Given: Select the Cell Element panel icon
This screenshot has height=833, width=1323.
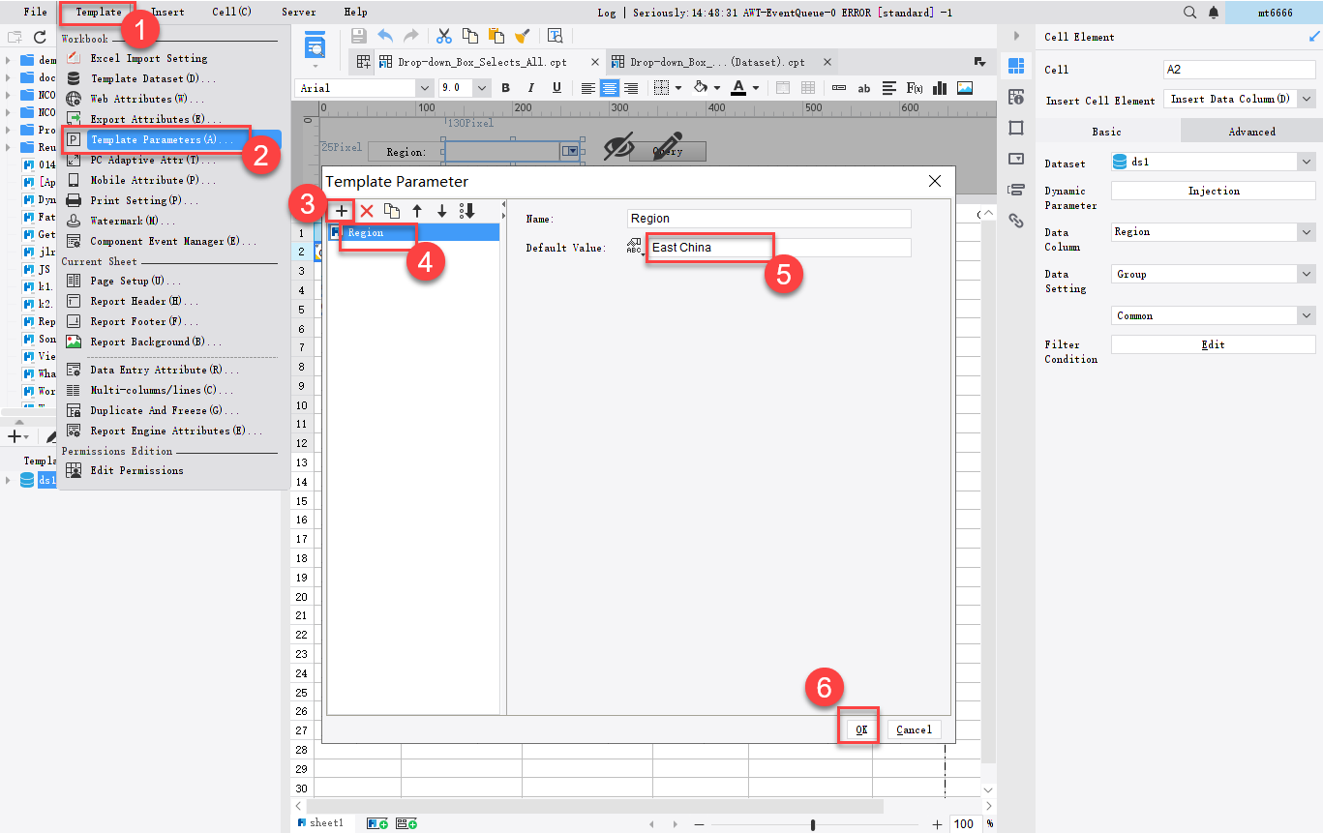Looking at the screenshot, I should [1014, 66].
